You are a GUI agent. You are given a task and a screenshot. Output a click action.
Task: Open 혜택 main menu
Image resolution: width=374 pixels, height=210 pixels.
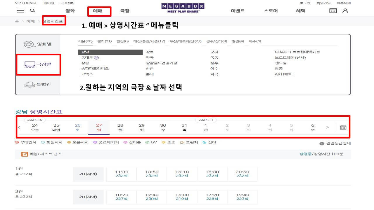(301, 11)
